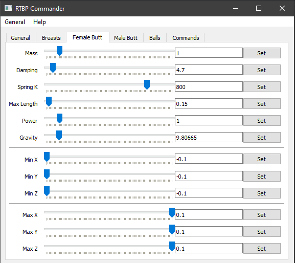Open the Help menu
295x263 pixels.
39,22
